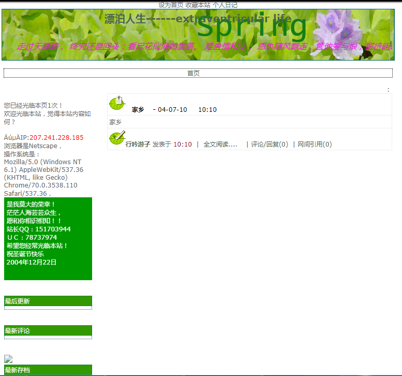Click the post summary text 家乡

coord(115,122)
